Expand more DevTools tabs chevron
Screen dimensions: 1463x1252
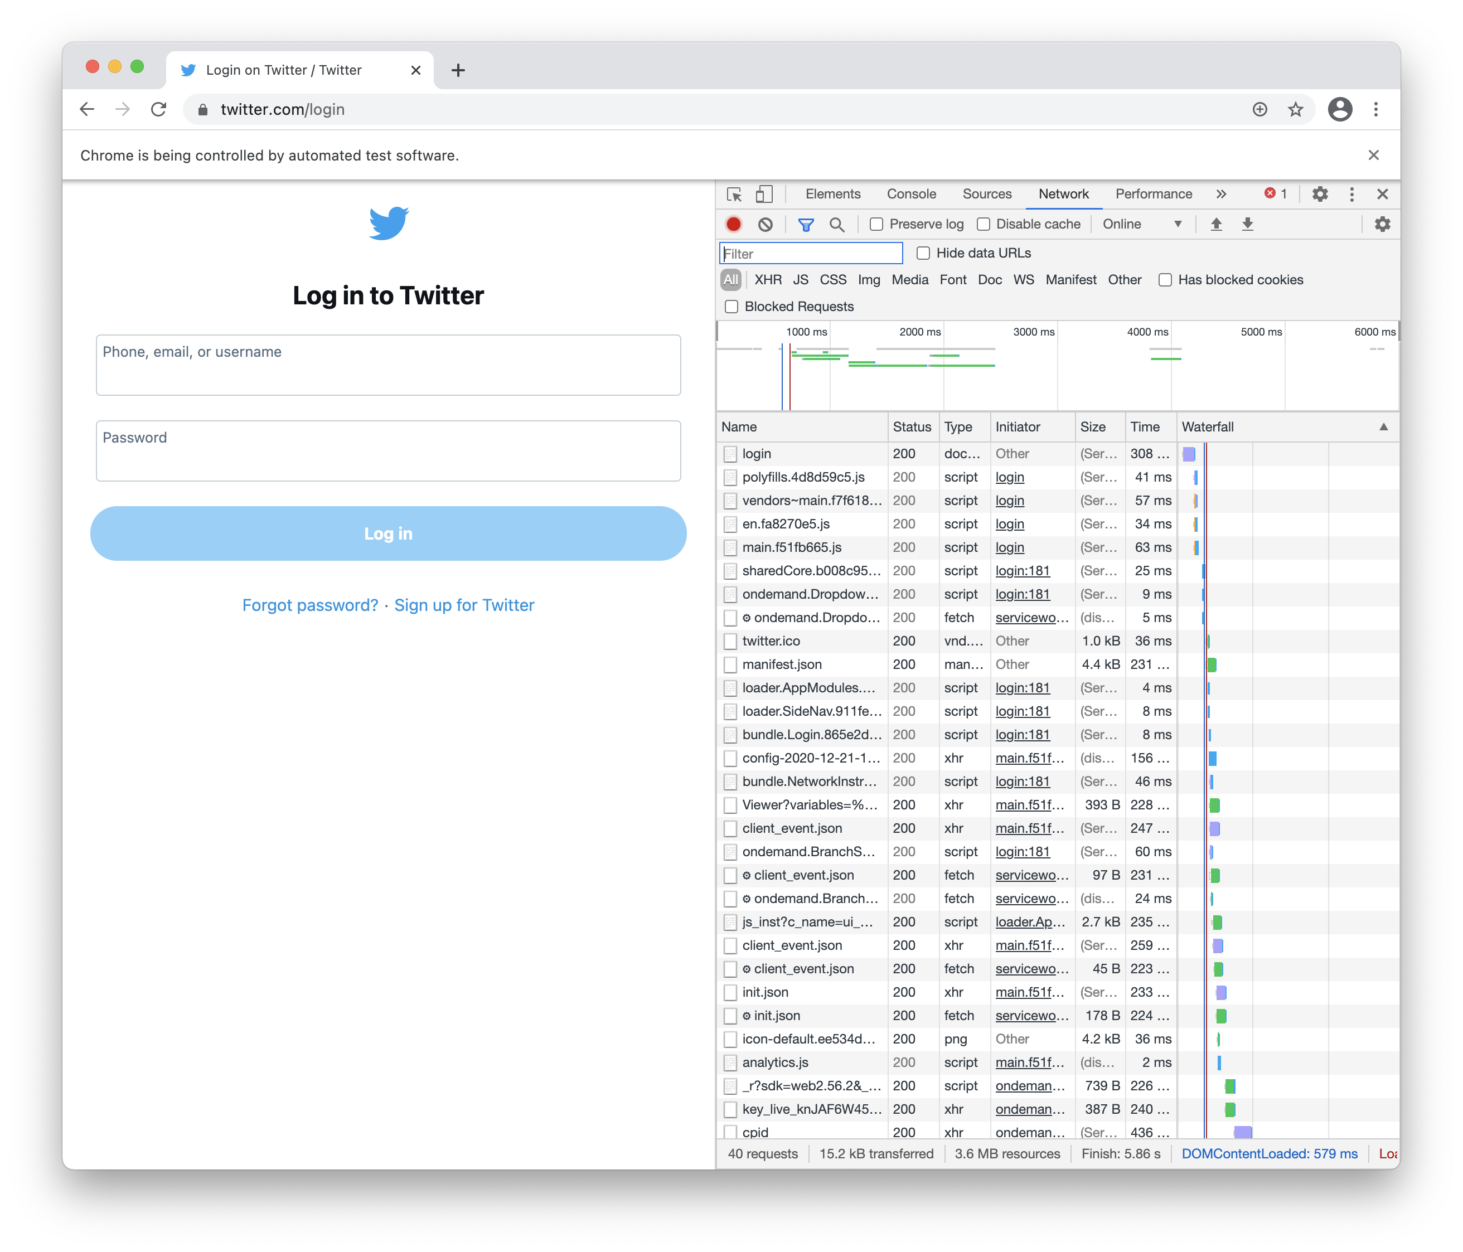tap(1222, 194)
